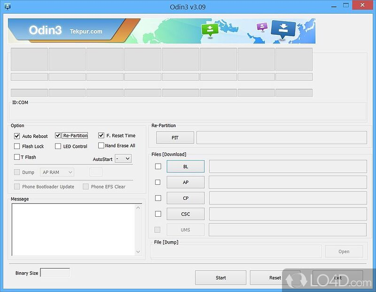Click the CP file path field
Viewport: 376px width, 292px height.
(288, 198)
